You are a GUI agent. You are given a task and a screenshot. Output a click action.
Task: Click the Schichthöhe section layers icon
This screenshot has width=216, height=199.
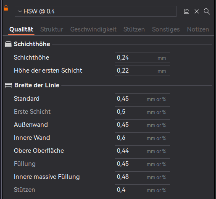point(8,44)
